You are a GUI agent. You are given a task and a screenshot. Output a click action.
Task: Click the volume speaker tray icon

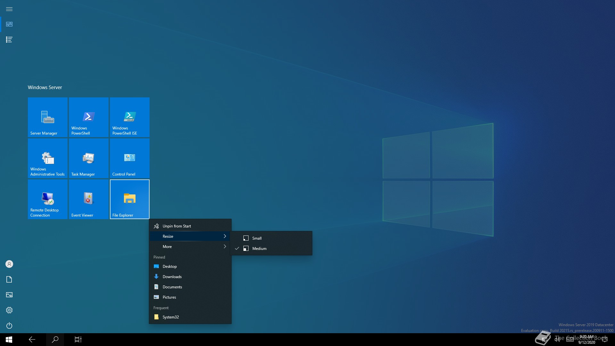[x=557, y=340]
